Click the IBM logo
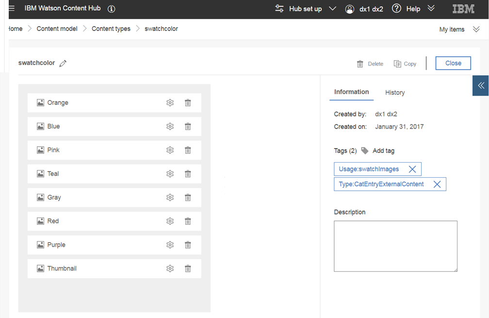 click(463, 9)
